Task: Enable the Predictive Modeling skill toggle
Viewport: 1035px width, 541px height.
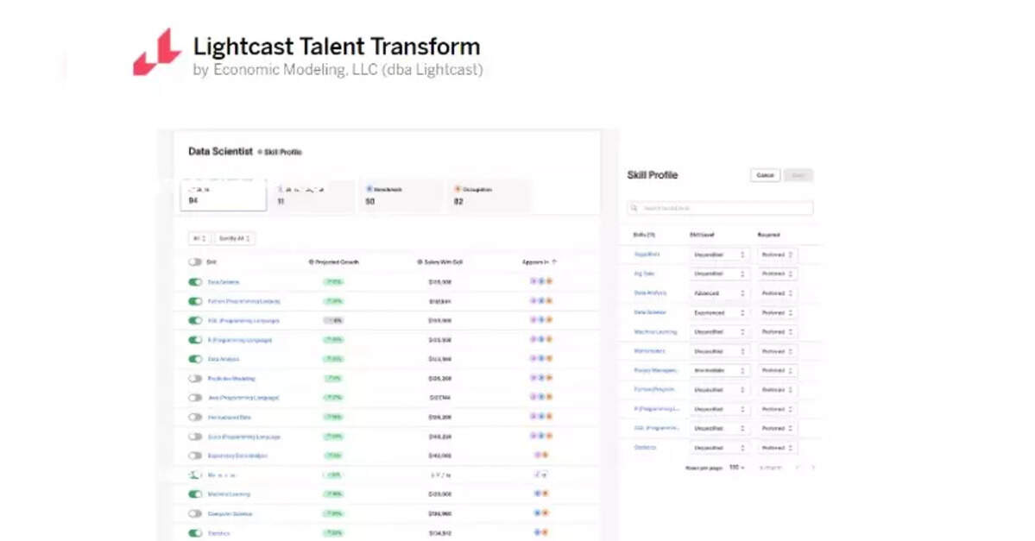Action: (195, 379)
